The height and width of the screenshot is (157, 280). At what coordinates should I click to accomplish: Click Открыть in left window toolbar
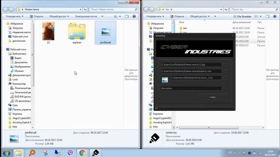tap(36, 17)
